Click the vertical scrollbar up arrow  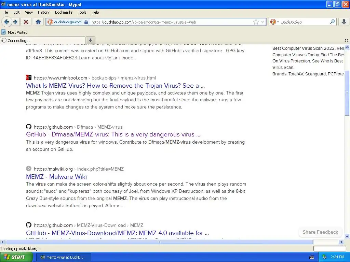coord(347,47)
